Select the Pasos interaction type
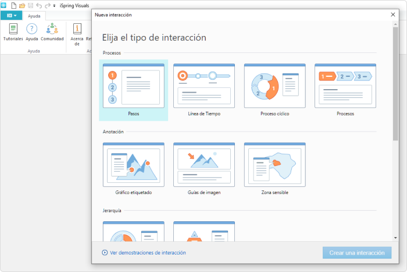The height and width of the screenshot is (272, 407). [133, 90]
